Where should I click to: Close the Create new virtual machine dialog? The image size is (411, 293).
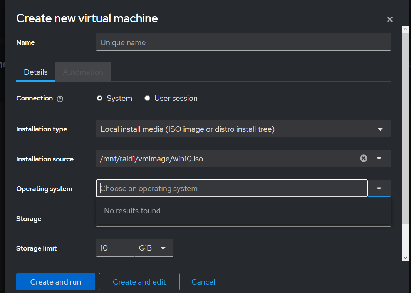click(x=389, y=19)
